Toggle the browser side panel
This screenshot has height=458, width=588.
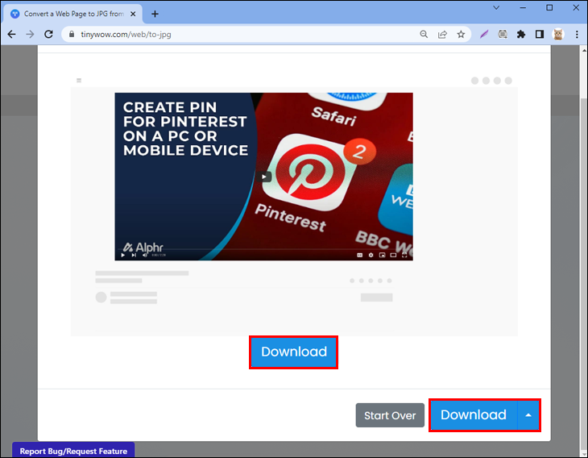coord(539,35)
